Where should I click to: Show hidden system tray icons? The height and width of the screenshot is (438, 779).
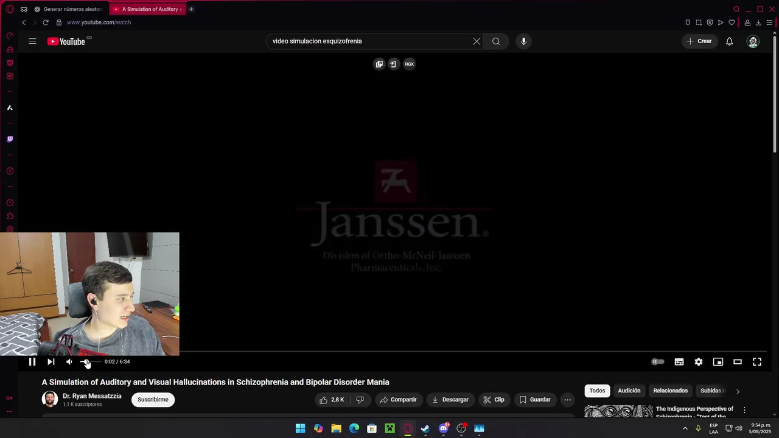[685, 428]
